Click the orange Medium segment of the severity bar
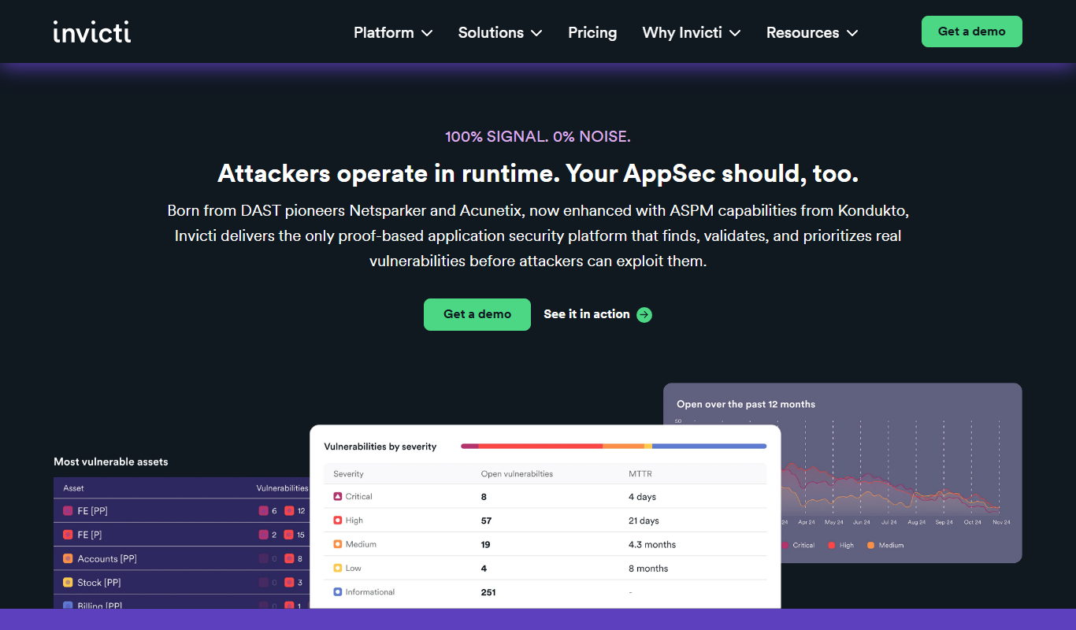This screenshot has height=630, width=1076. pyautogui.click(x=623, y=447)
